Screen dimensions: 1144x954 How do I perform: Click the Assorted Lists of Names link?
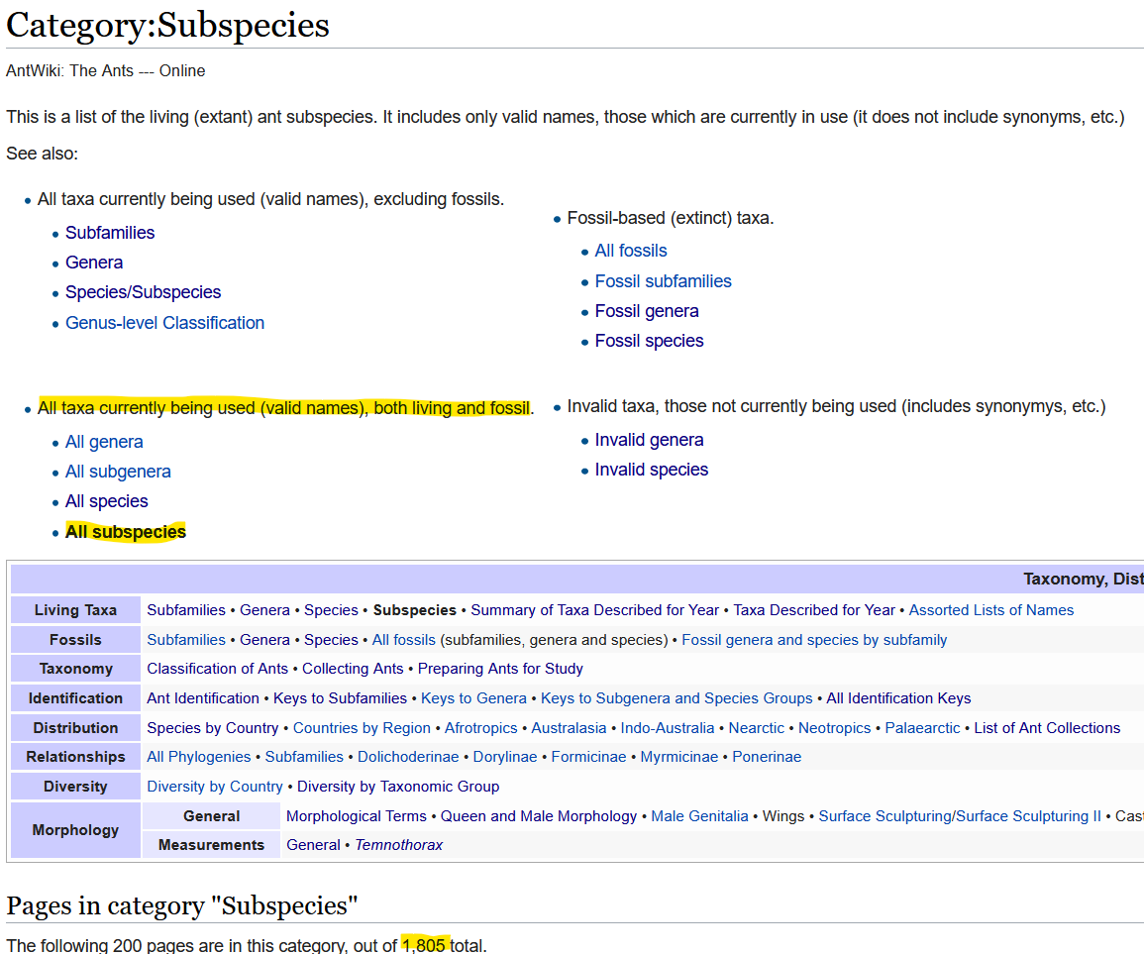990,610
